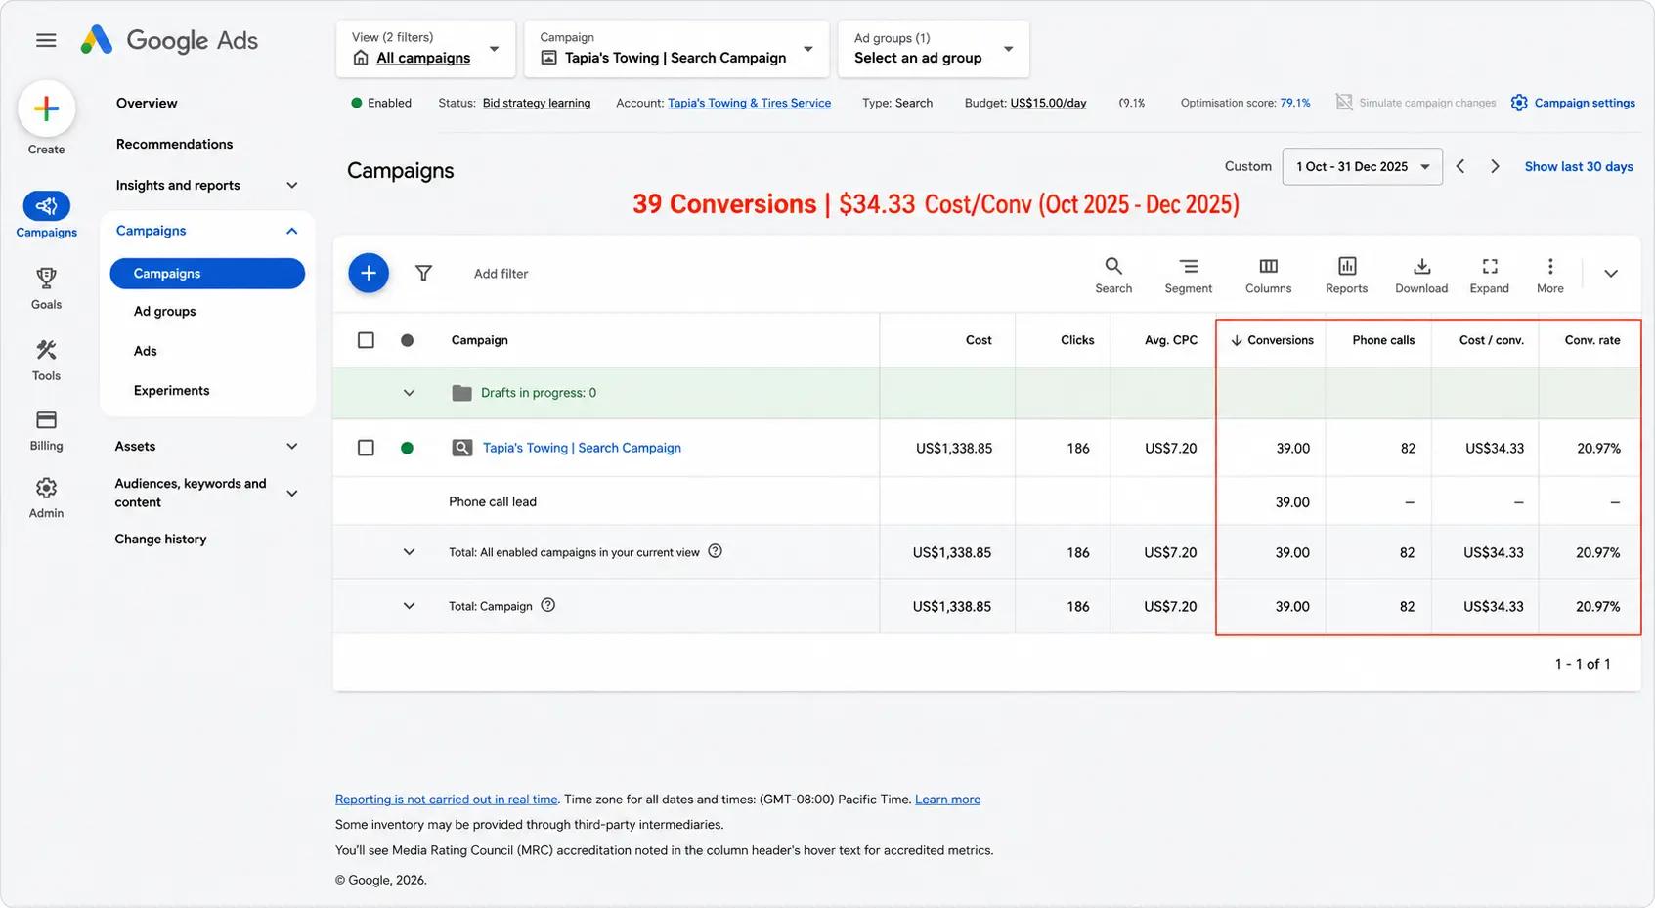This screenshot has height=908, width=1655.
Task: Click the Learn more link
Action: click(x=947, y=799)
